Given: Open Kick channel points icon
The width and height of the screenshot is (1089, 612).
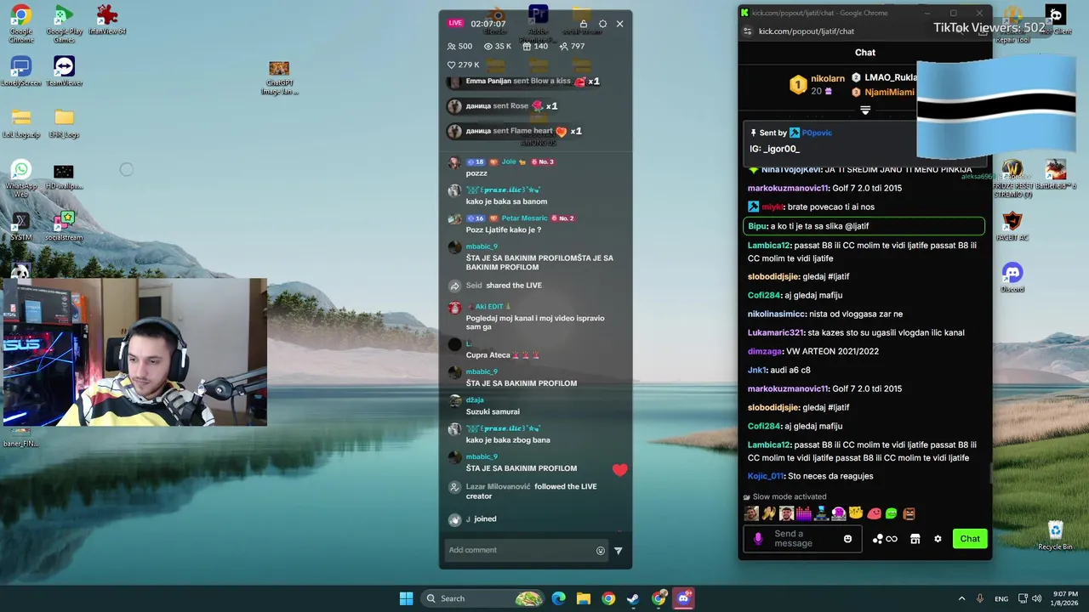Looking at the screenshot, I should point(885,539).
